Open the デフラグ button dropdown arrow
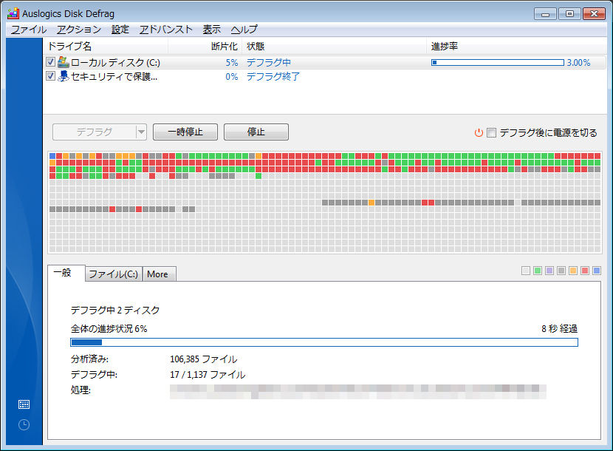The width and height of the screenshot is (613, 451). click(141, 132)
